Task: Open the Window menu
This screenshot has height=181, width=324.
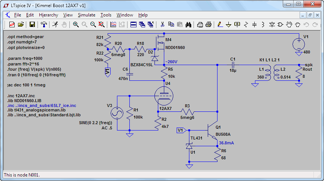Action: [x=125, y=15]
